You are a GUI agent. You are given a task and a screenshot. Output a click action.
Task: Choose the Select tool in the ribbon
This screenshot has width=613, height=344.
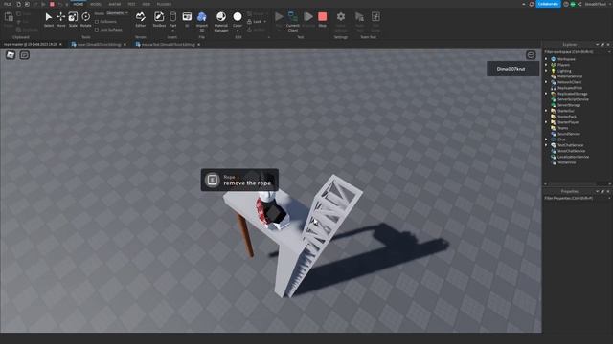click(x=49, y=19)
